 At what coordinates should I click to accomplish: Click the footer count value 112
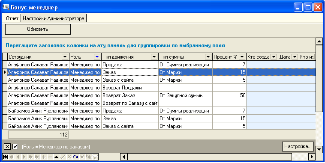point(38,135)
